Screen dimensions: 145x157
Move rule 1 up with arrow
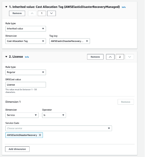click(32, 13)
